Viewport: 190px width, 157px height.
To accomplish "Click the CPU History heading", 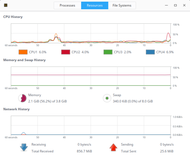I will 13,17.
